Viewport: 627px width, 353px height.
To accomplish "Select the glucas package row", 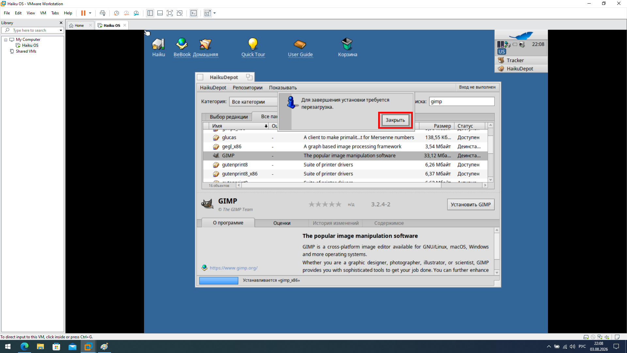I will (345, 138).
